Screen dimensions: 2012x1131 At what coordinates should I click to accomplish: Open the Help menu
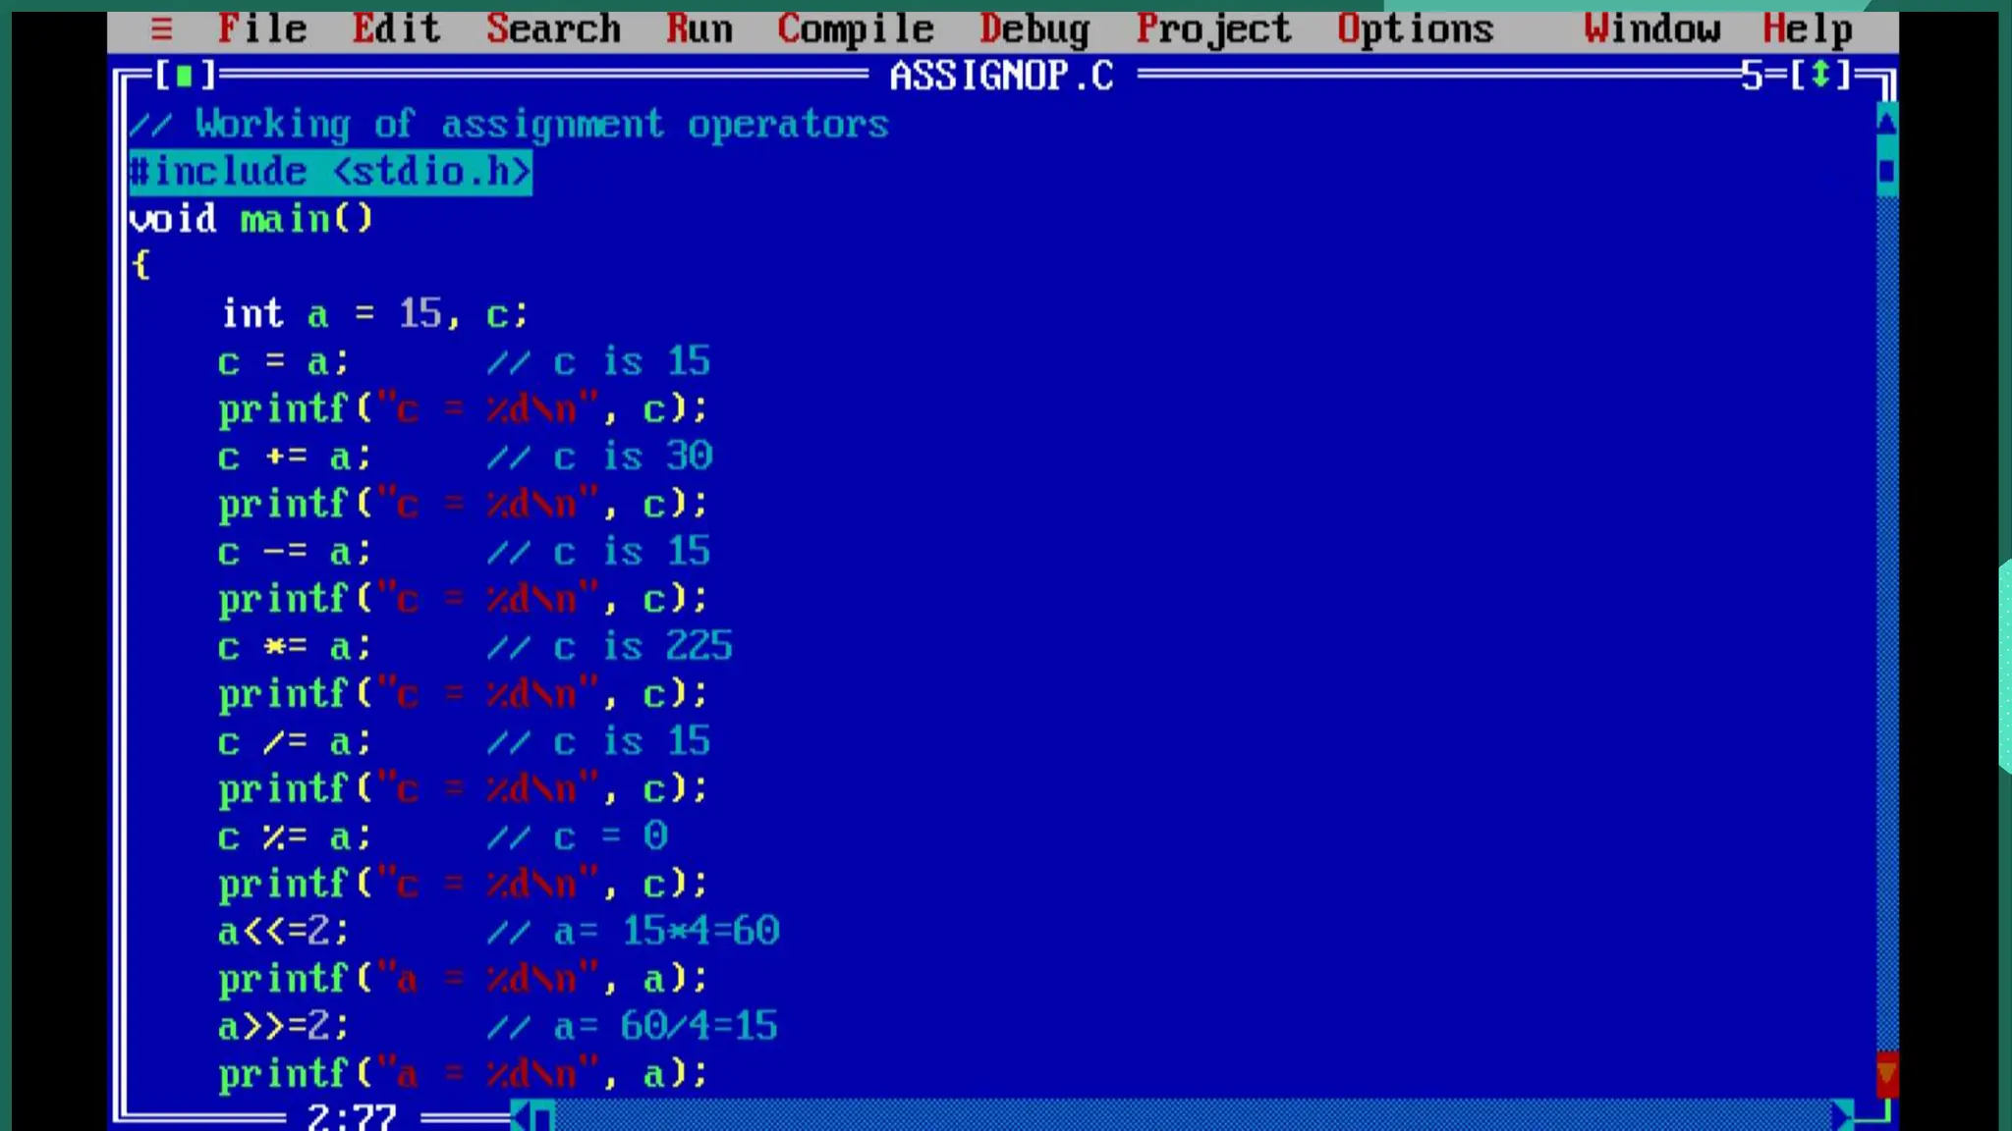[x=1808, y=29]
